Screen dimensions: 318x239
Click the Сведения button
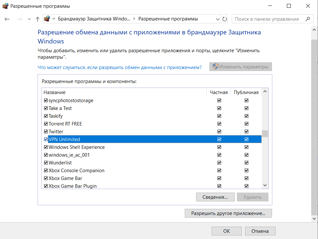[x=215, y=197]
